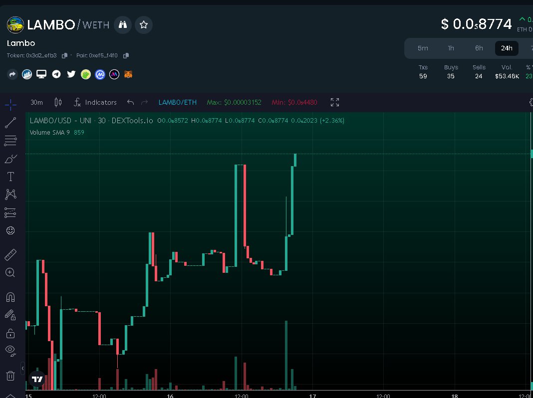Select the 5m stats timeframe

423,48
